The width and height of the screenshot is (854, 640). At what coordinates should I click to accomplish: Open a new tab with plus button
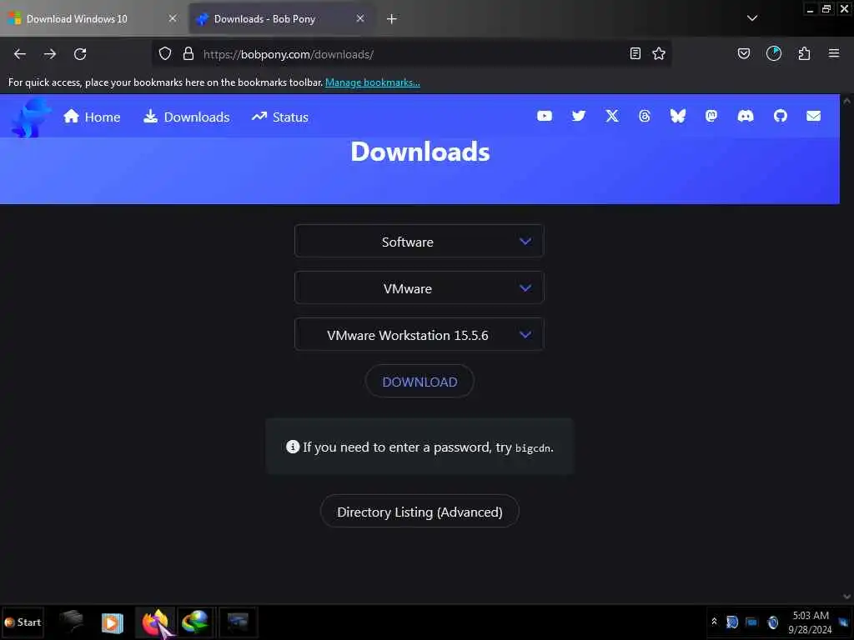391,18
